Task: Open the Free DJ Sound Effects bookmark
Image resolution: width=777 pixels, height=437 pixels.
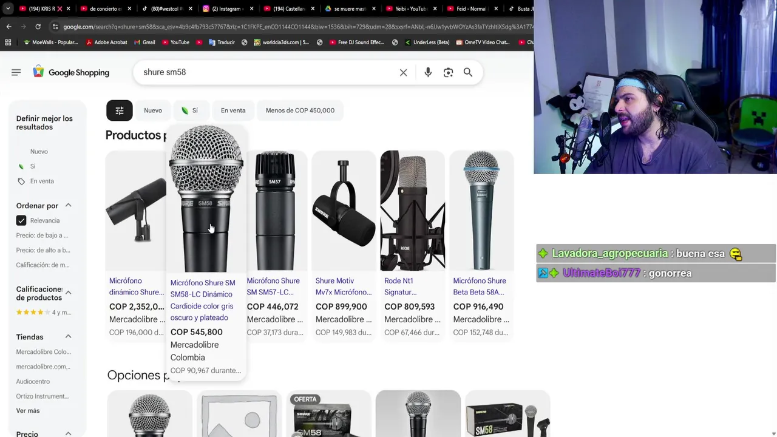Action: 356,42
